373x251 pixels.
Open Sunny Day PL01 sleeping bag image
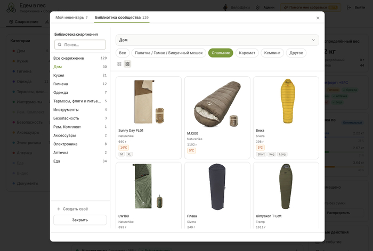coord(149,102)
